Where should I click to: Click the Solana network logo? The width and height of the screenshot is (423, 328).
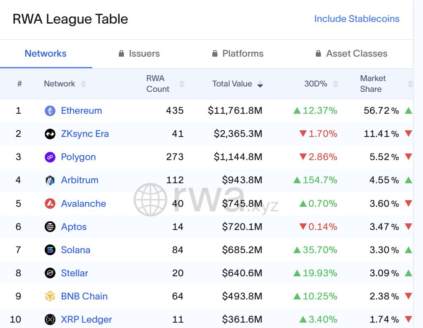point(50,249)
